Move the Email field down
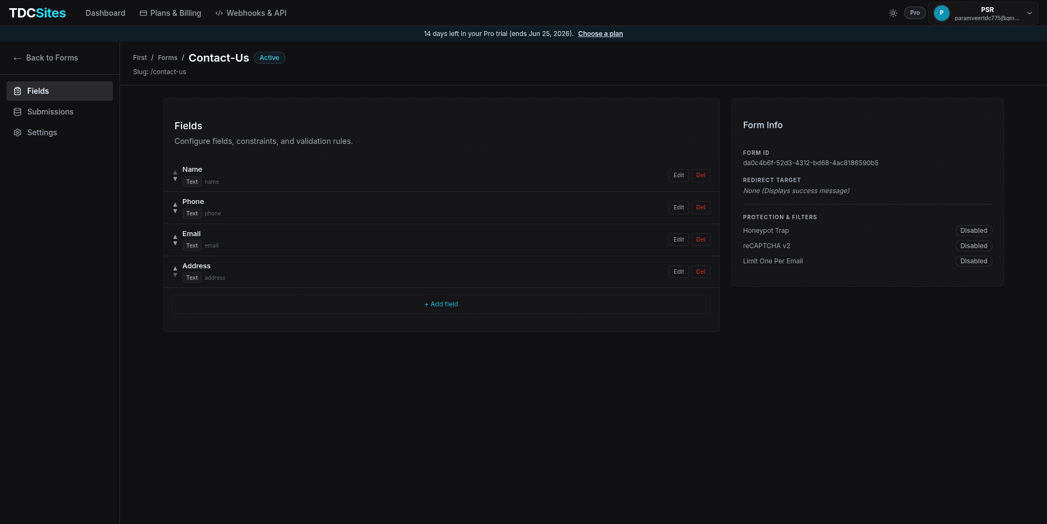The width and height of the screenshot is (1047, 524). [175, 243]
